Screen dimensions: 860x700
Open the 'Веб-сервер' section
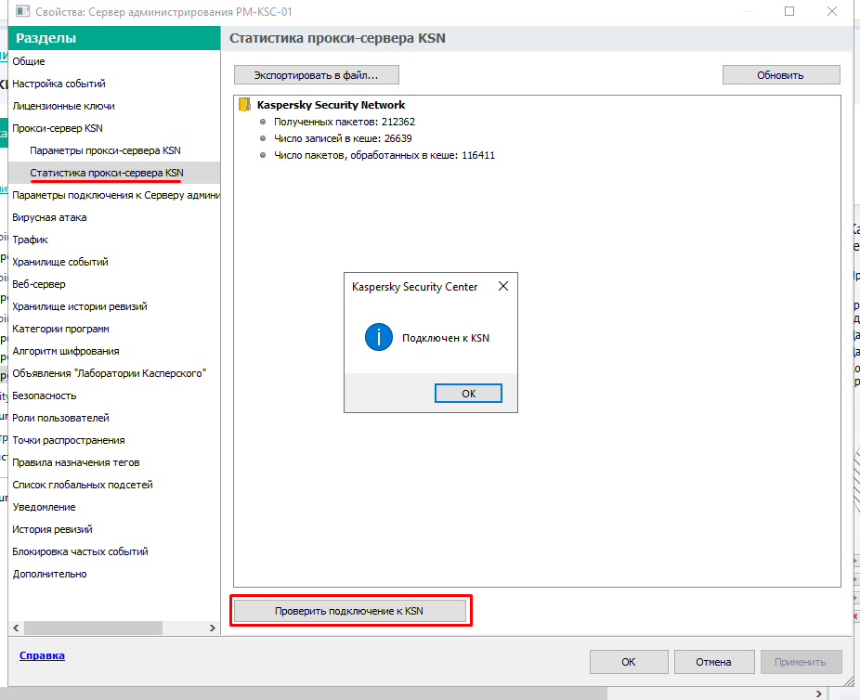point(114,284)
